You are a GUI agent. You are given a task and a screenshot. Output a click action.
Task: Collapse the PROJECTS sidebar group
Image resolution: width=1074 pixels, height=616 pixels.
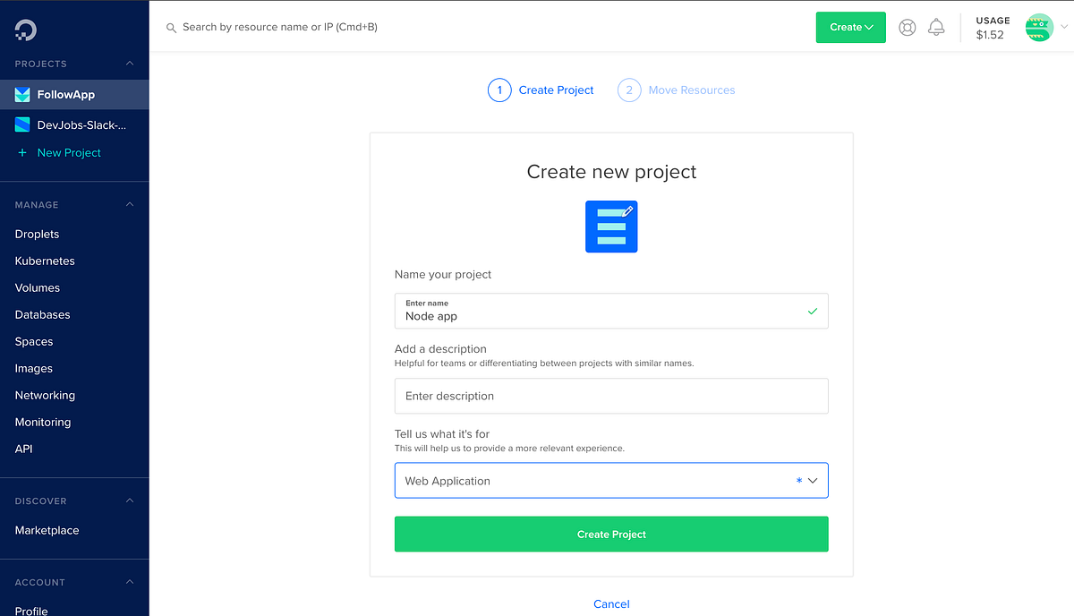(x=129, y=64)
